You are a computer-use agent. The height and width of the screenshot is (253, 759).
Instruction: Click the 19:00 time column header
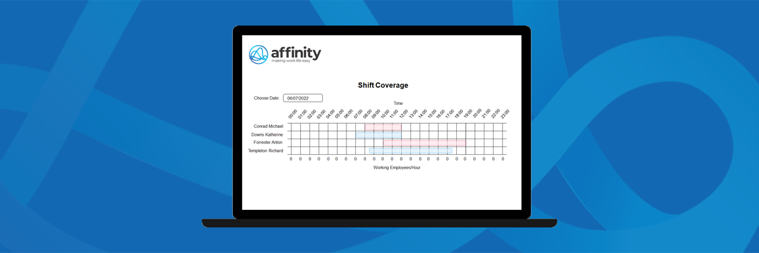tap(468, 114)
